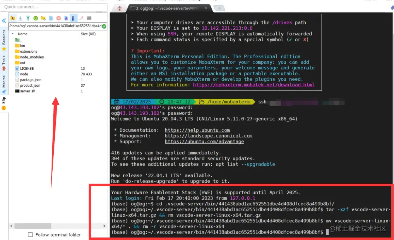This screenshot has height=240, width=394.
Task: Click the rename icon with letter A
Action: coord(66,18)
